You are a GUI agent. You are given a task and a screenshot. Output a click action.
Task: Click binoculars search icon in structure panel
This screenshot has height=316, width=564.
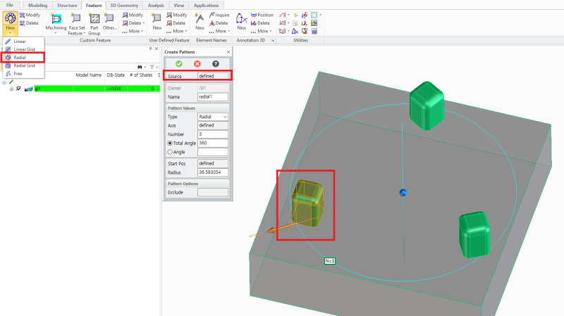(140, 67)
